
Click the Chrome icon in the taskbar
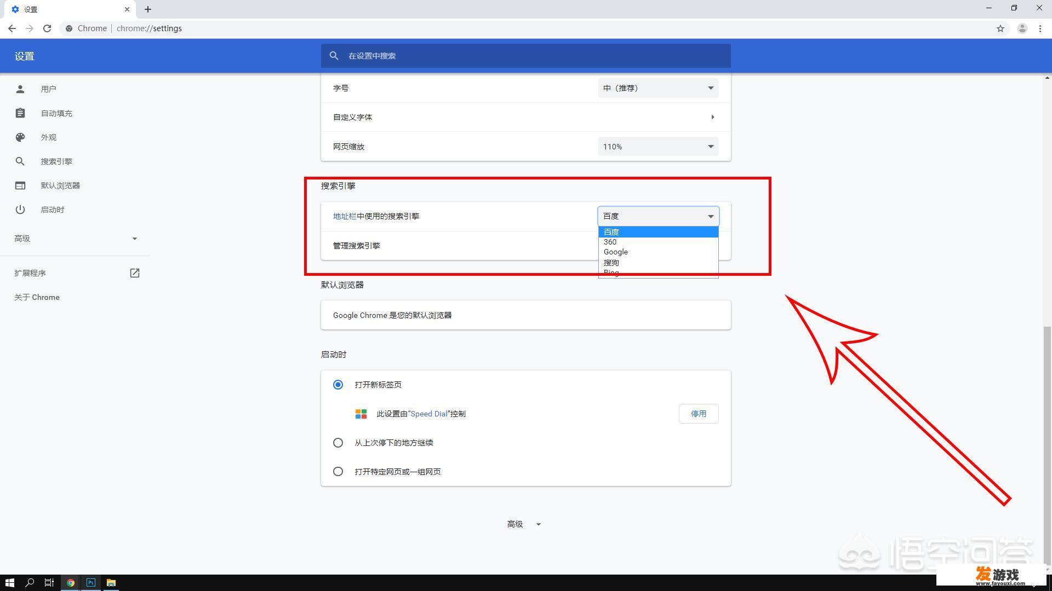(71, 583)
